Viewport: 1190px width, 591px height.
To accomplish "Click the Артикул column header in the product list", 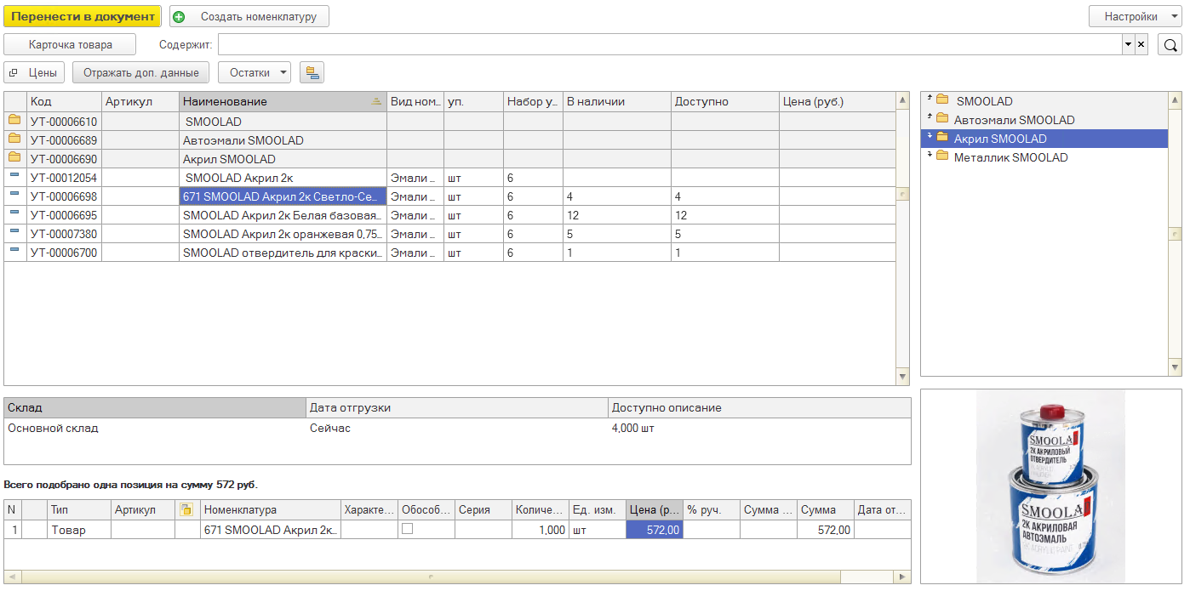I will pyautogui.click(x=140, y=102).
